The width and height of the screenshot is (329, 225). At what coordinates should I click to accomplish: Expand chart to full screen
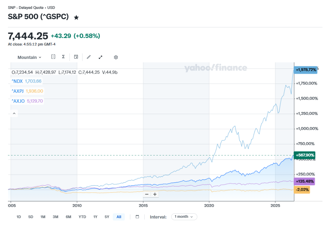pos(100,57)
